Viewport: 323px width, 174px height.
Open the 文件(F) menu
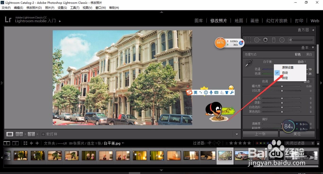click(x=6, y=8)
